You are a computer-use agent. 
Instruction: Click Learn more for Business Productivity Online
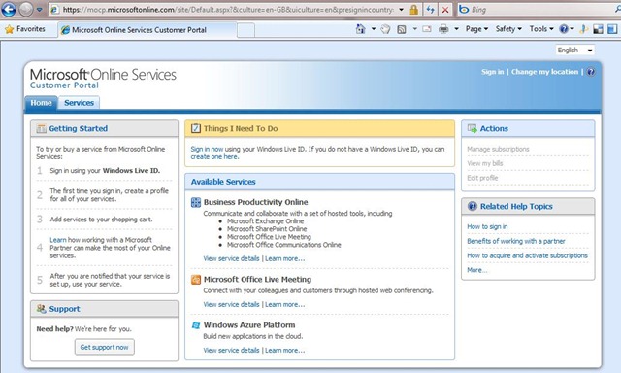pos(284,258)
